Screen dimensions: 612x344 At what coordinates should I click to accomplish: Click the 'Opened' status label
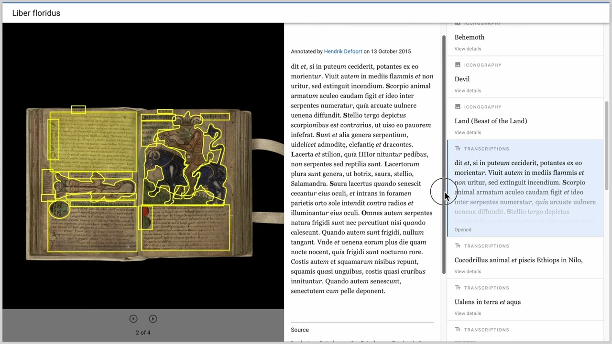coord(463,230)
